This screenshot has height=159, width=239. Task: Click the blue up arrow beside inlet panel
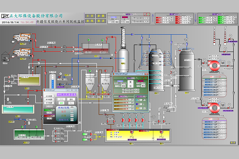[x=152, y=17]
